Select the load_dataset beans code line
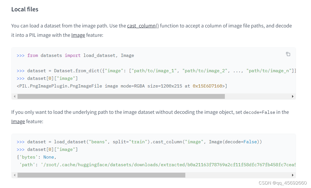Screen dimensions: 311x188 141,142
